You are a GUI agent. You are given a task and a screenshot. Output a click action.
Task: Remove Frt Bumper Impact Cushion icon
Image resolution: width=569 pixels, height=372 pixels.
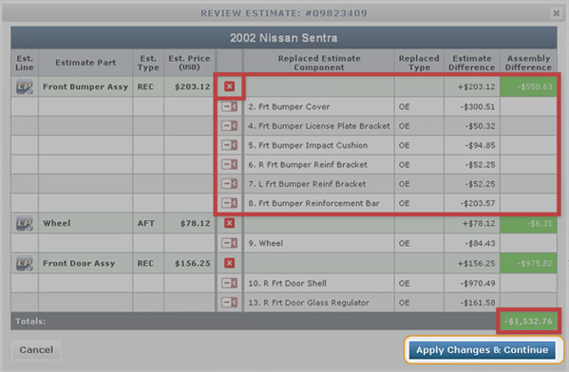pyautogui.click(x=229, y=145)
